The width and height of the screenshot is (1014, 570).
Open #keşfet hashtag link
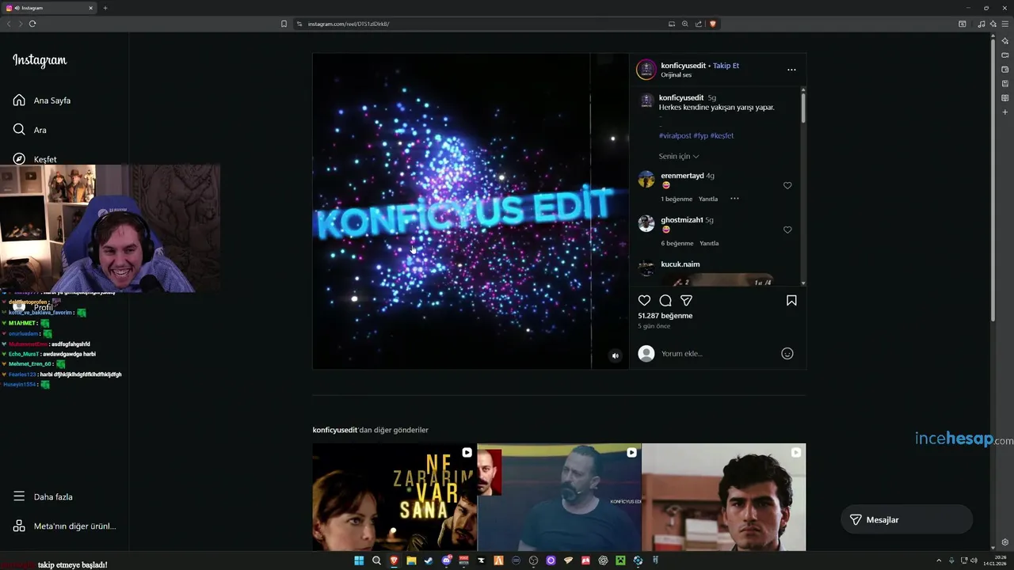pos(722,135)
